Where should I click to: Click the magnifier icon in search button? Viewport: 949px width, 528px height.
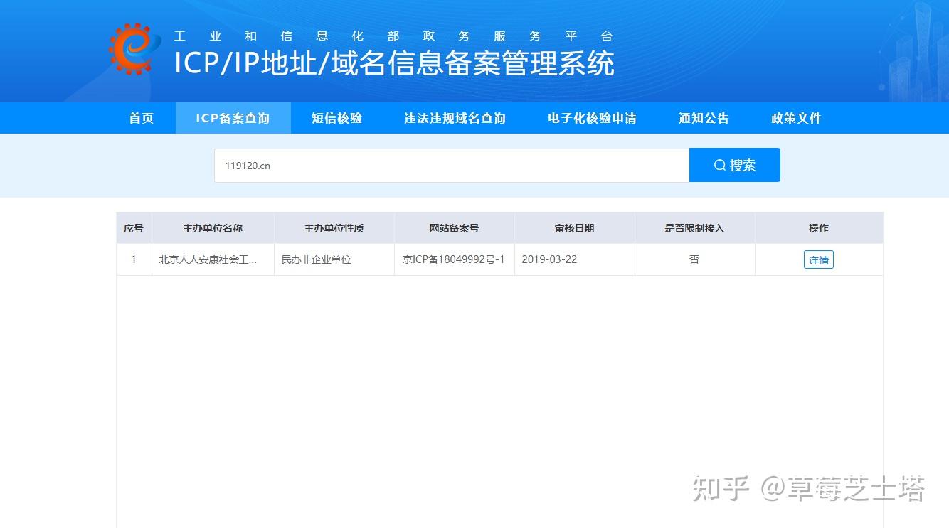click(719, 165)
